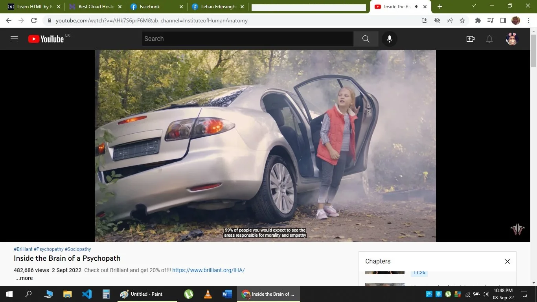This screenshot has height=302, width=537.
Task: Open uTorrent from the taskbar
Action: pos(189,294)
